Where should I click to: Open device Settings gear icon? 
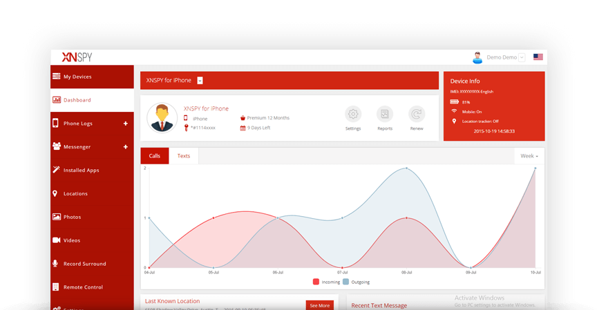[x=353, y=114]
